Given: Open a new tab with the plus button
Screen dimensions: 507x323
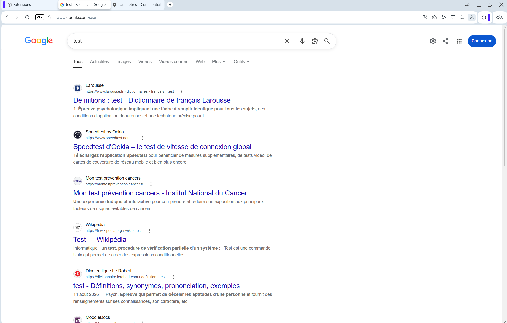Looking at the screenshot, I should click(x=170, y=5).
